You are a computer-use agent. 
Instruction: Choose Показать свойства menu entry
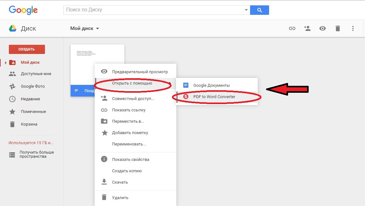pyautogui.click(x=131, y=160)
